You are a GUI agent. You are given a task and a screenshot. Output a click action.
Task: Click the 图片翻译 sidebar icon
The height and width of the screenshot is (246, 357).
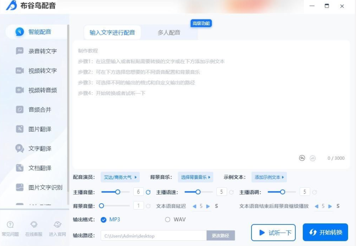click(20, 129)
